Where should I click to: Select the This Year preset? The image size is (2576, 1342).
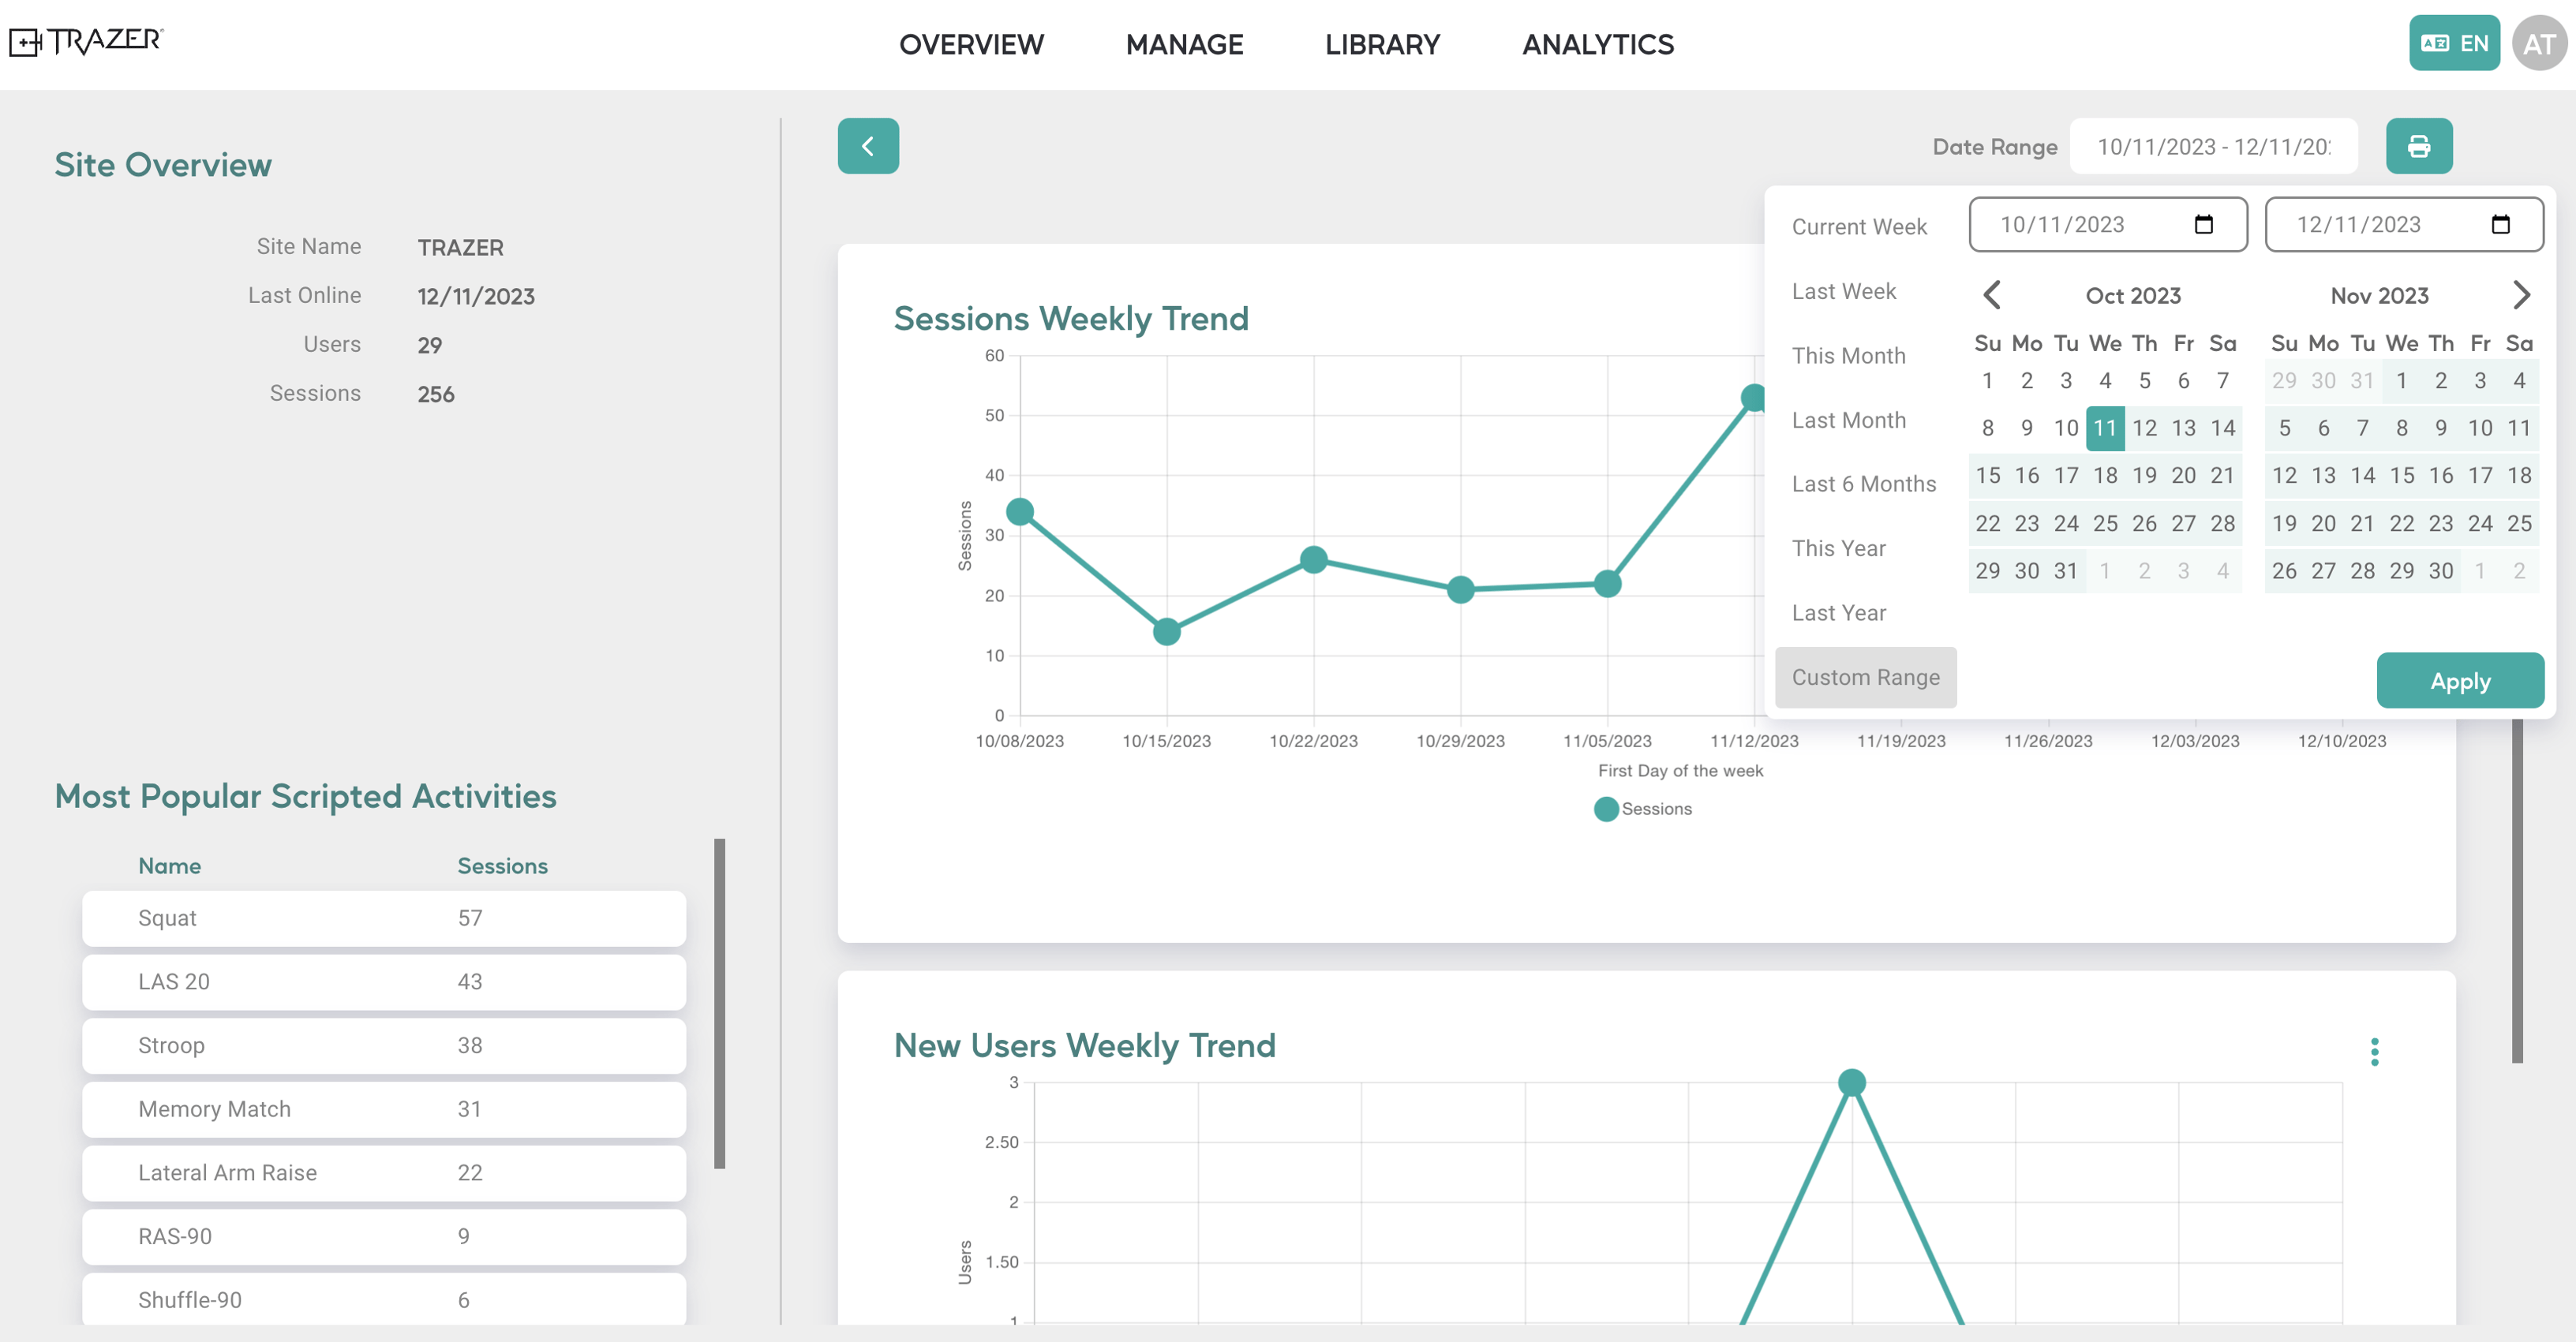click(x=1838, y=548)
